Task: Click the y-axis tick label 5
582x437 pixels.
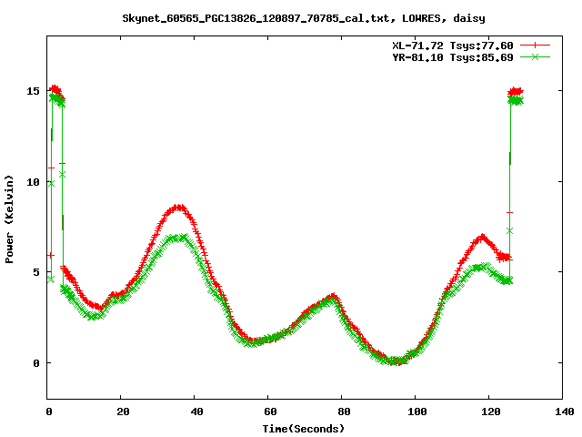Action: coord(36,272)
